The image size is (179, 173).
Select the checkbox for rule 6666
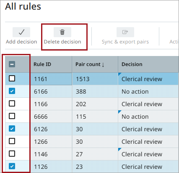pos(12,116)
